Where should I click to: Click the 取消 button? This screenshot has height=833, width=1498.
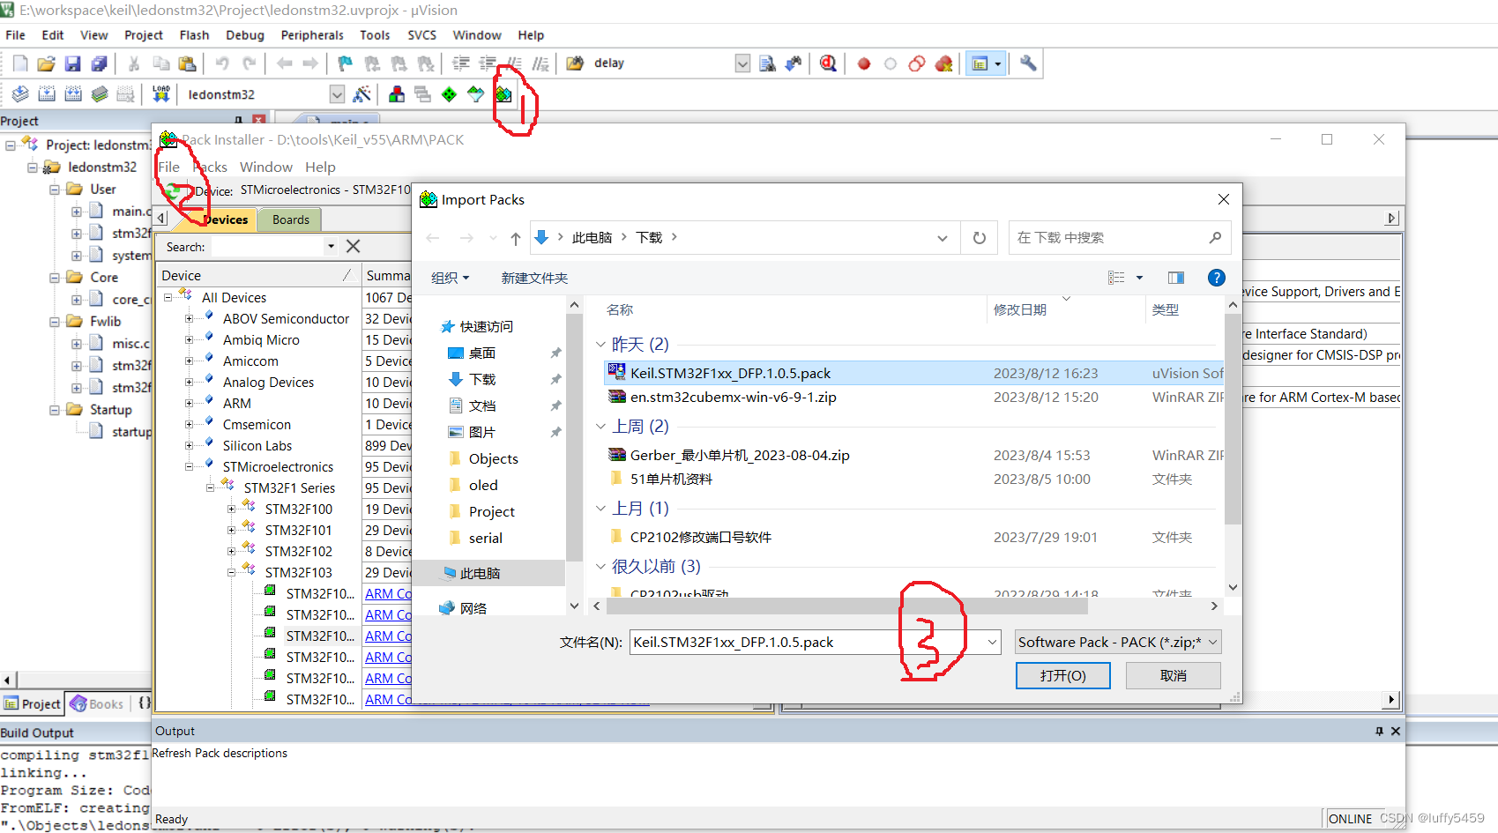(1174, 676)
